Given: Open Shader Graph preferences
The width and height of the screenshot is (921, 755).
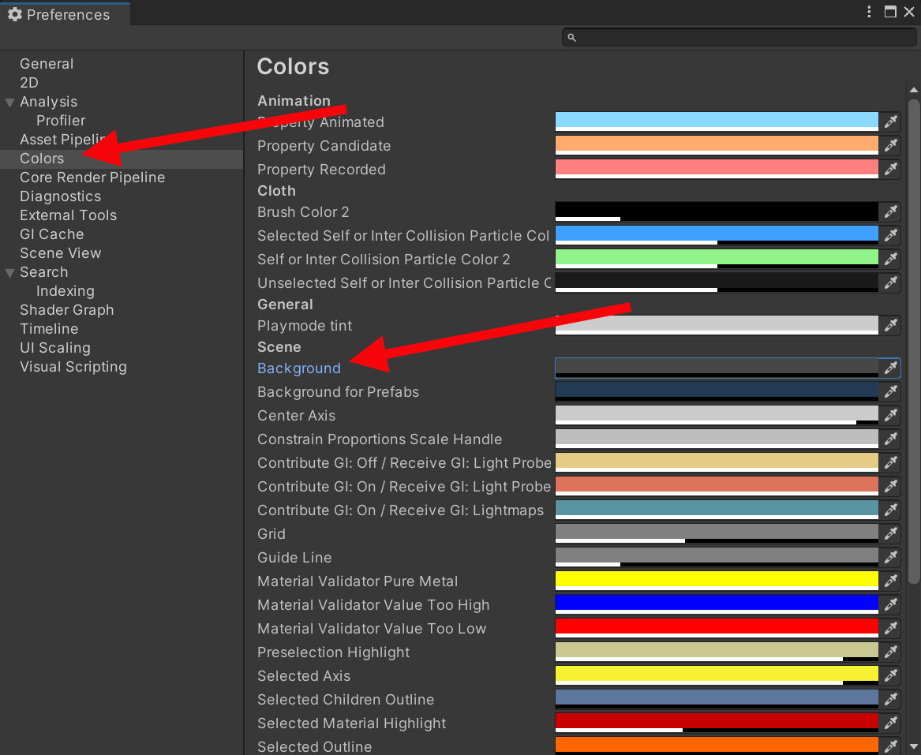Looking at the screenshot, I should [67, 309].
